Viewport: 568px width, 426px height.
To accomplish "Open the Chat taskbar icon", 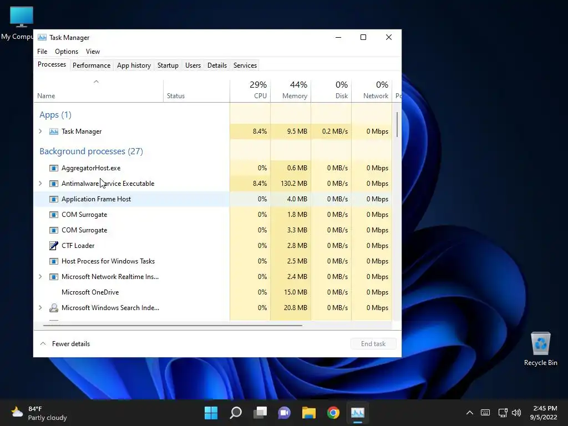I will pyautogui.click(x=285, y=413).
